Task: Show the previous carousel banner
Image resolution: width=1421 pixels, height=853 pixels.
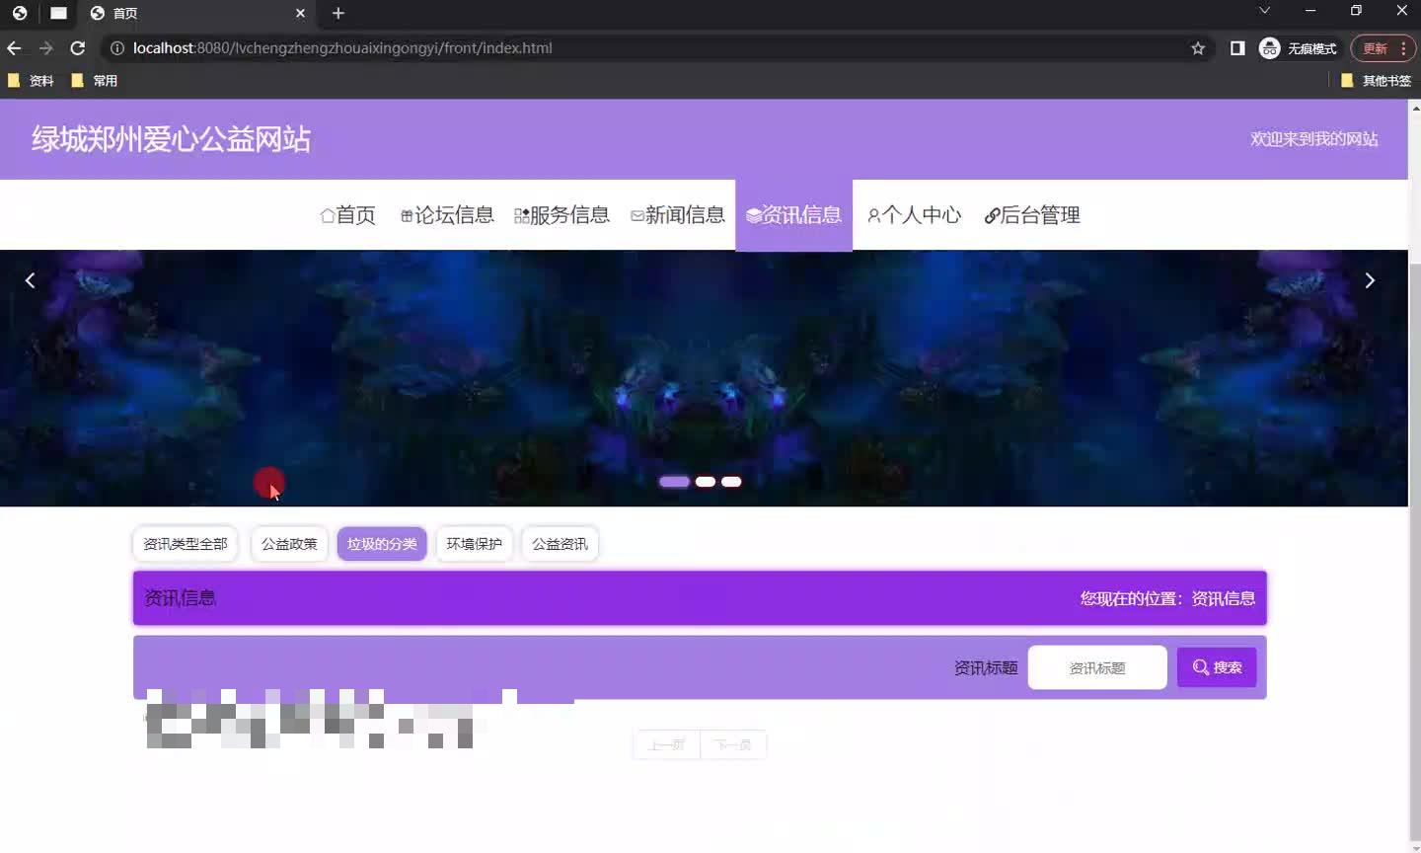Action: (30, 280)
